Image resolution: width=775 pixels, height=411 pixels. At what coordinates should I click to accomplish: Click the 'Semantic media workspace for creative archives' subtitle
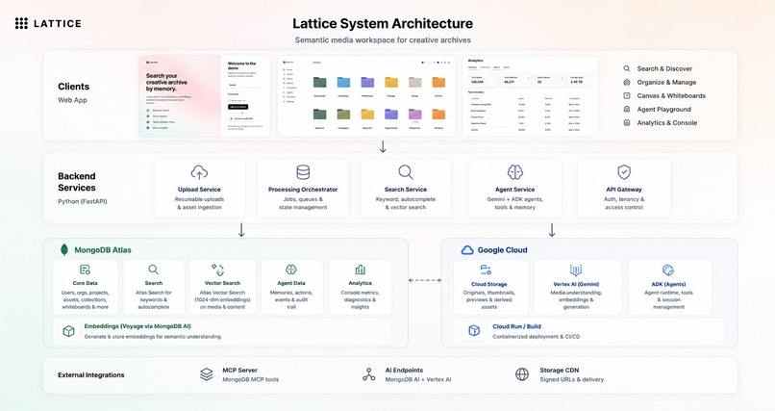(x=383, y=40)
